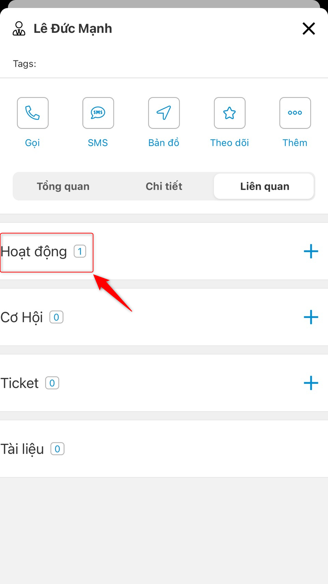Expand the Hoạt động section

(x=34, y=252)
